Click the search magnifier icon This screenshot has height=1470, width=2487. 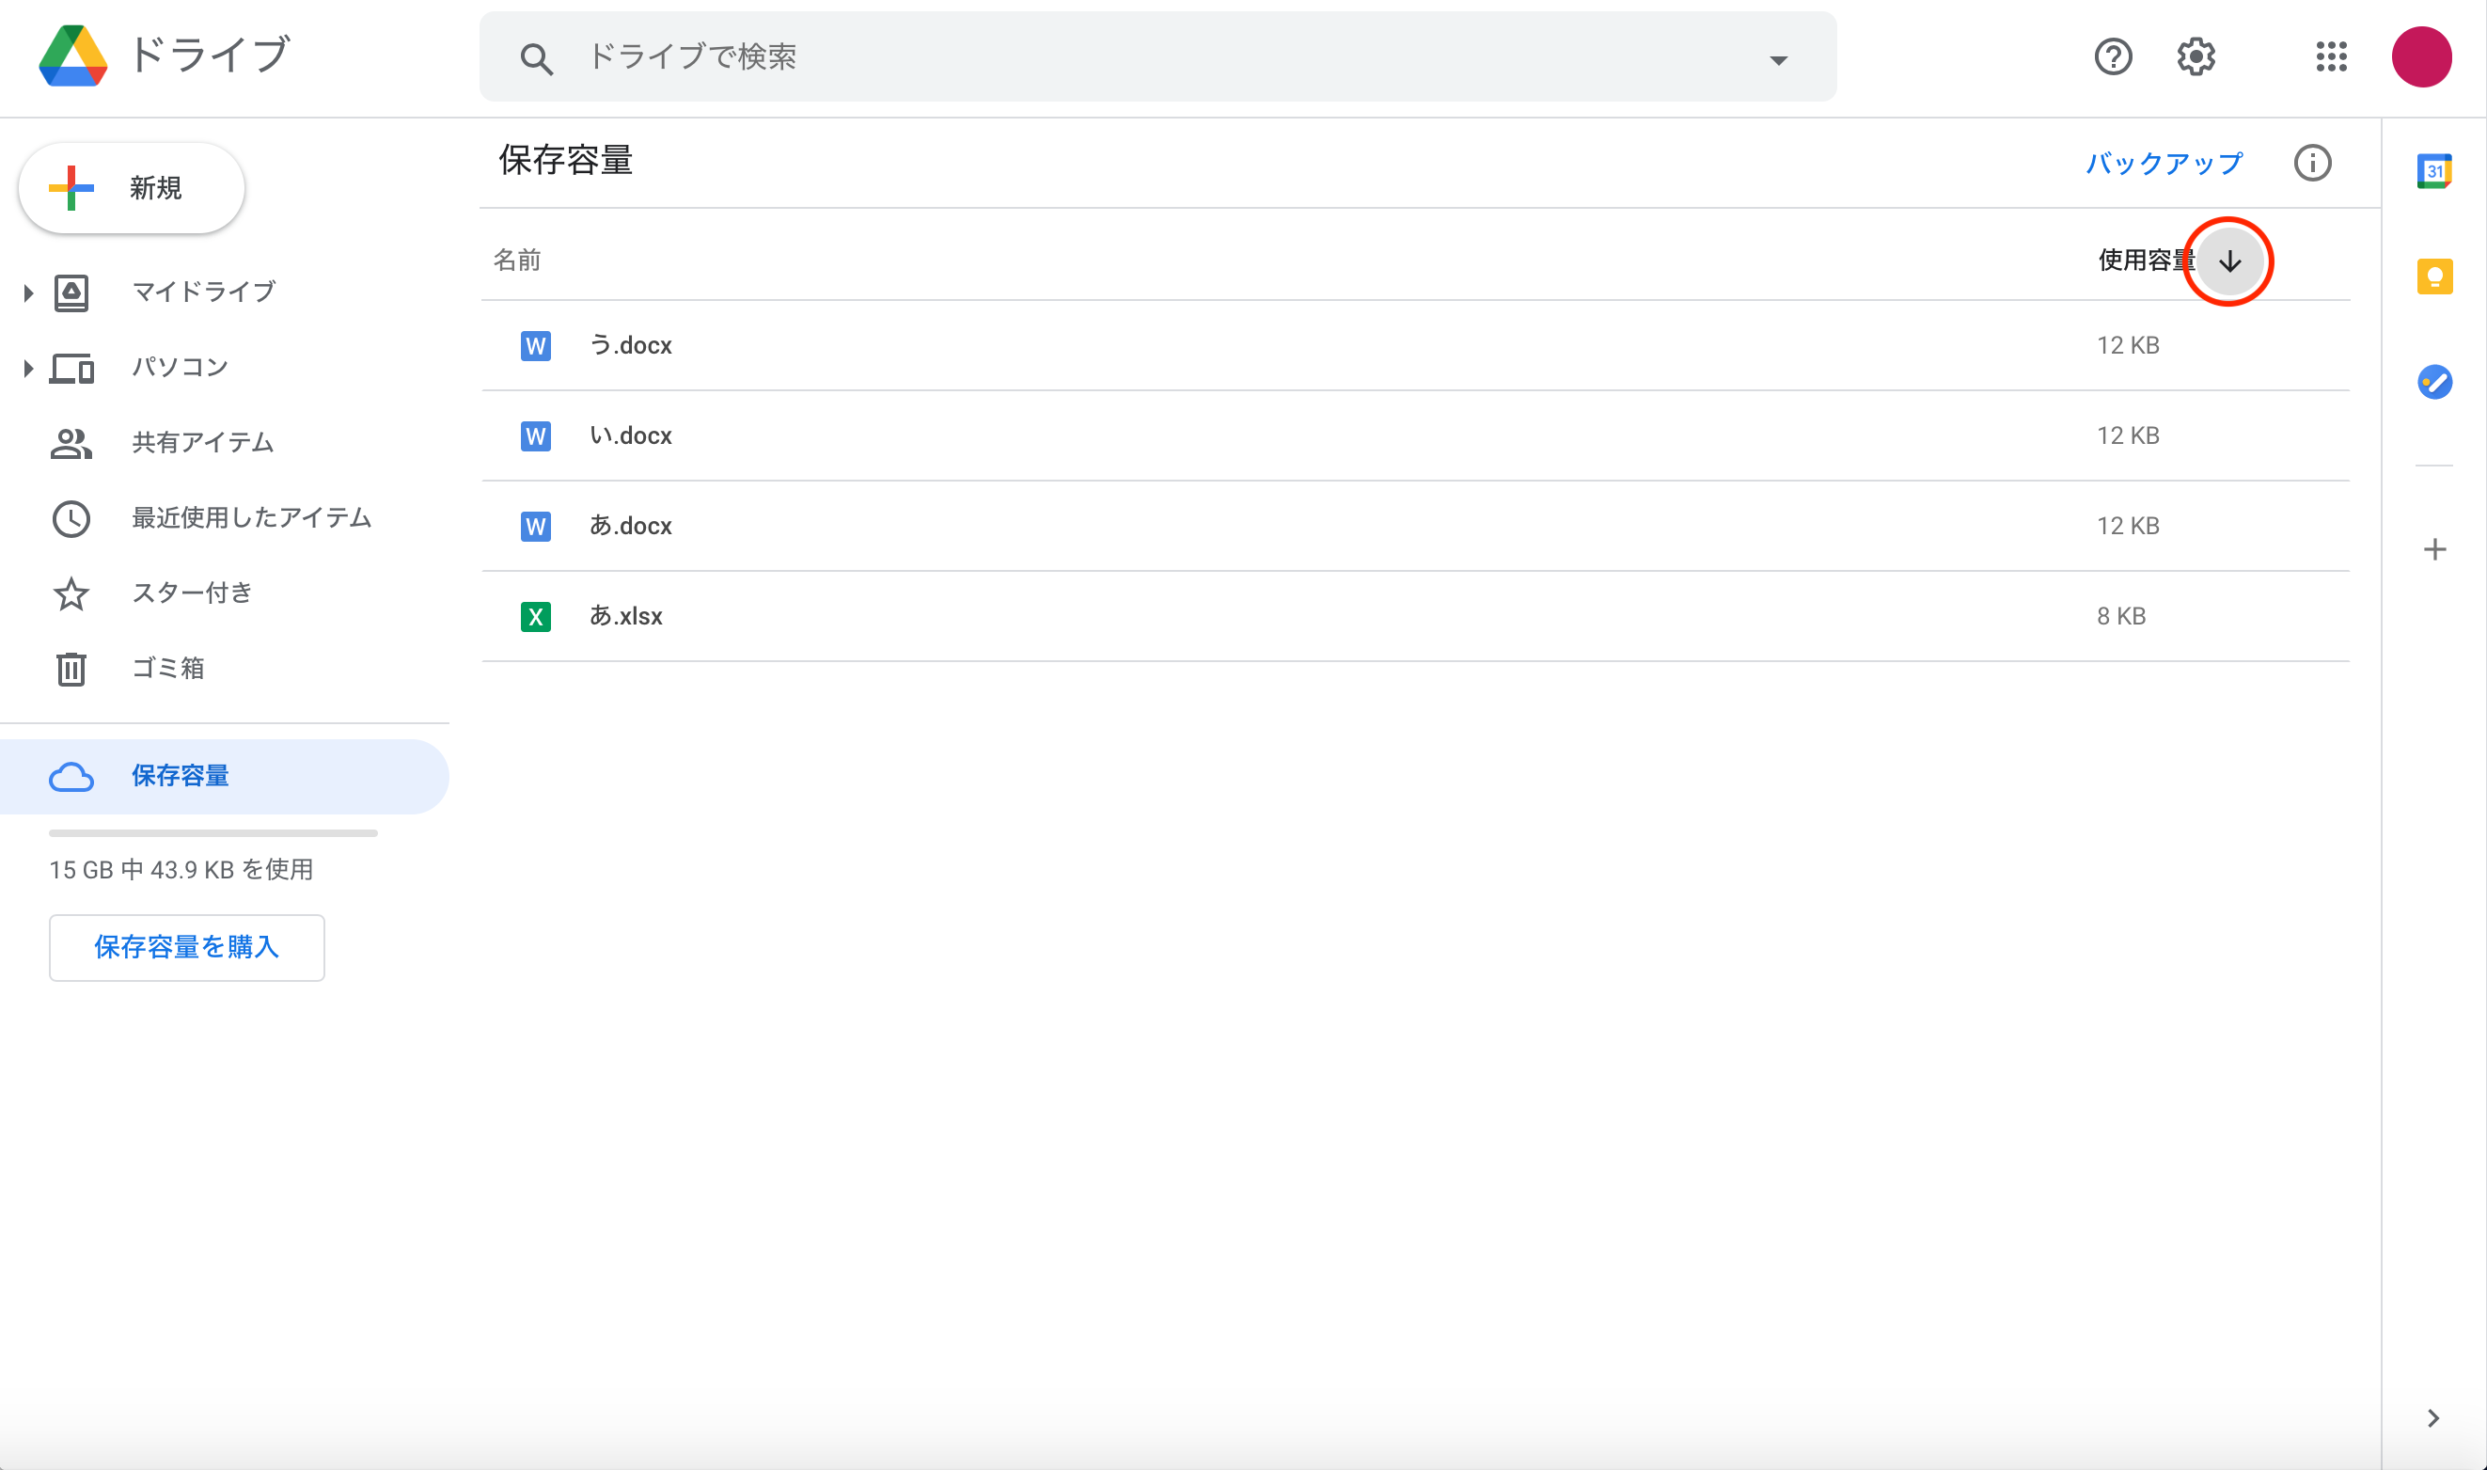536,58
